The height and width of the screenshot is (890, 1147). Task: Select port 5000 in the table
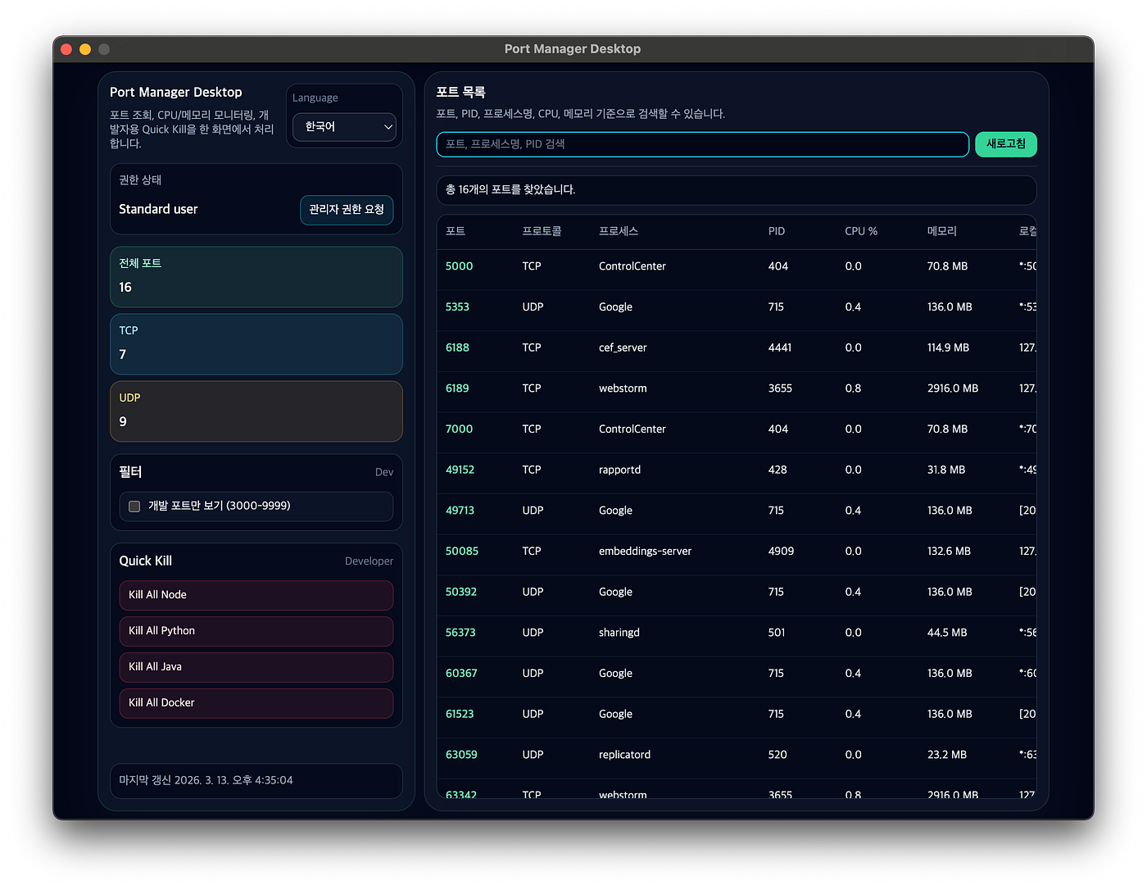pyautogui.click(x=459, y=266)
